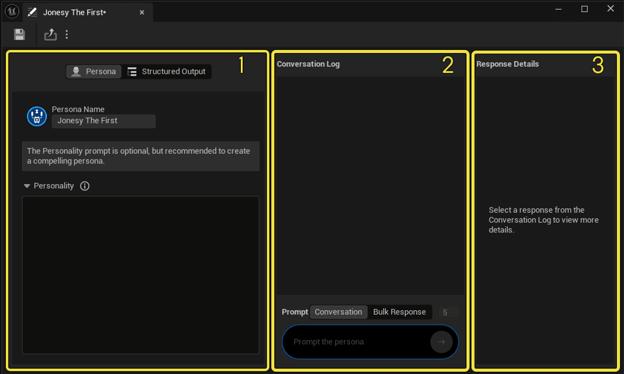Close the Jonesy The First tab
Screen dimensions: 624x374
142,12
